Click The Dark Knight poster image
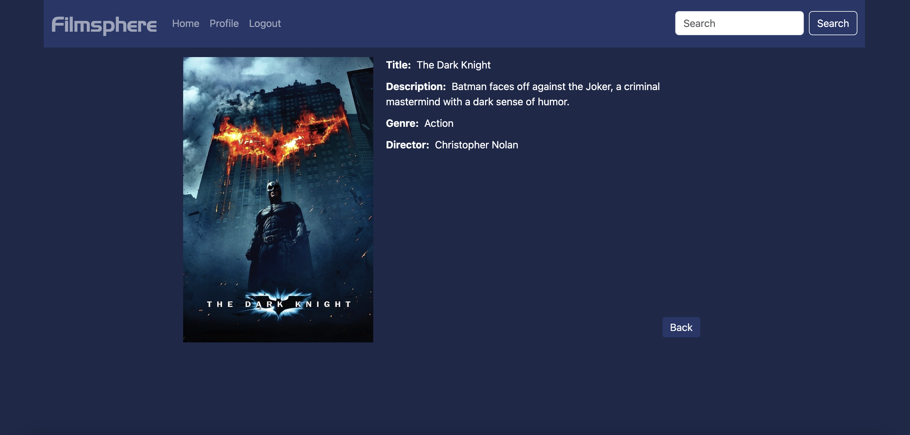Screen dimensions: 910x435 278,200
